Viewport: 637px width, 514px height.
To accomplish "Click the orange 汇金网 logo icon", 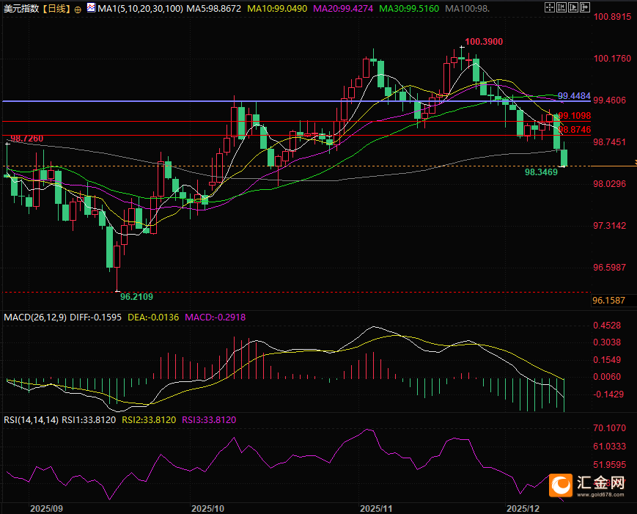I will pyautogui.click(x=561, y=485).
